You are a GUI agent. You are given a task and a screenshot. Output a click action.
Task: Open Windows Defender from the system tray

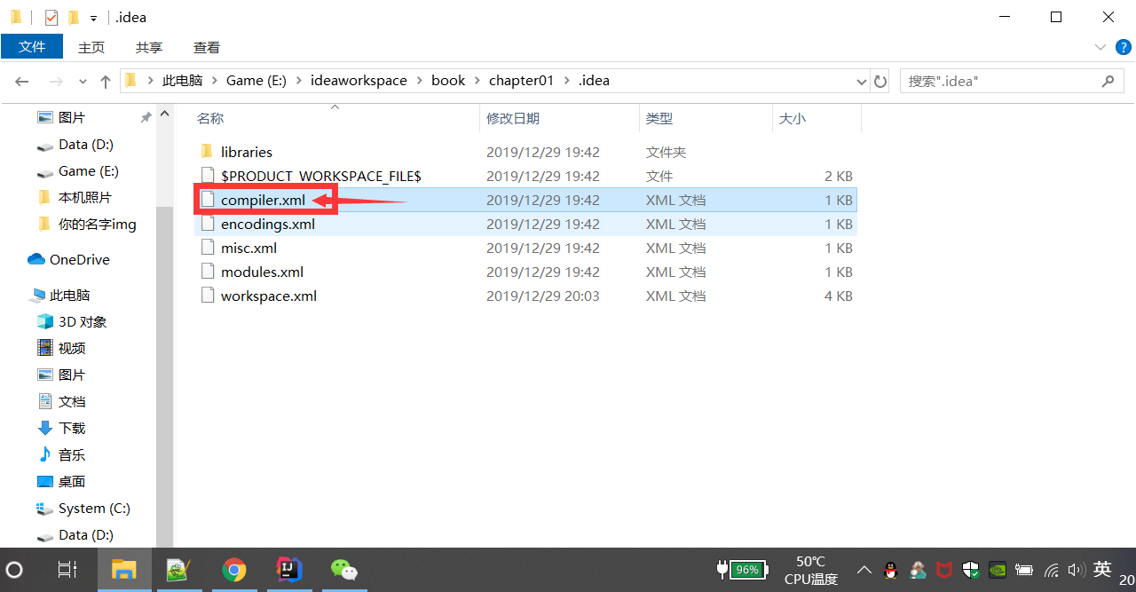[970, 570]
